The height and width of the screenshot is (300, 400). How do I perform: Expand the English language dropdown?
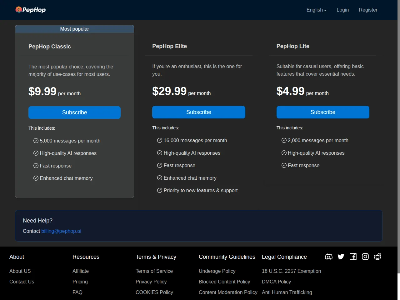(316, 10)
